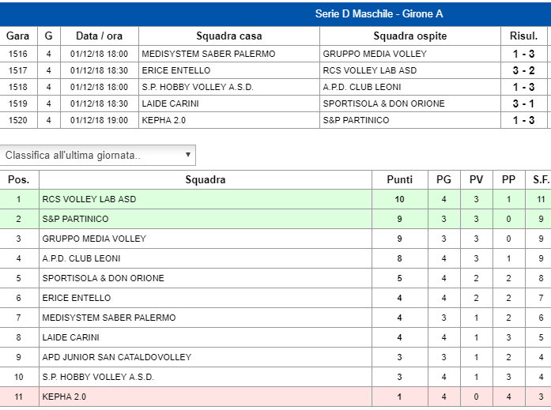Click GRUPPO MEDIA VOLLEY standings row
551x410 pixels.
275,239
